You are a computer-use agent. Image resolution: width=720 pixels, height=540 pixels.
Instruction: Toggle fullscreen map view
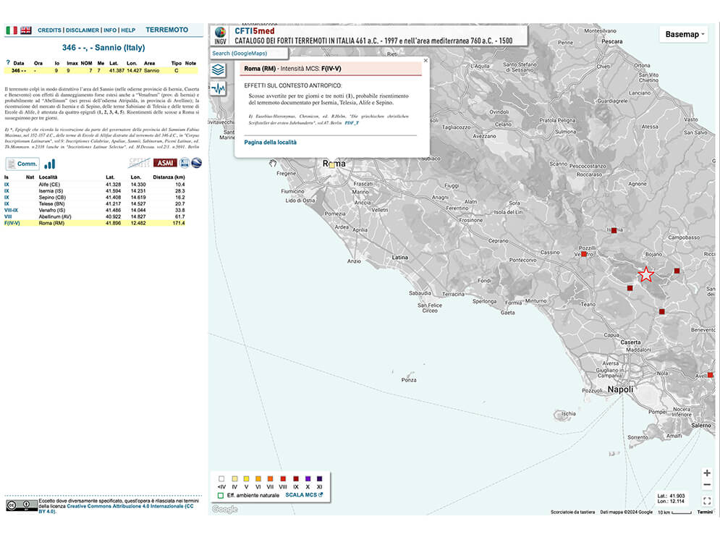[707, 501]
